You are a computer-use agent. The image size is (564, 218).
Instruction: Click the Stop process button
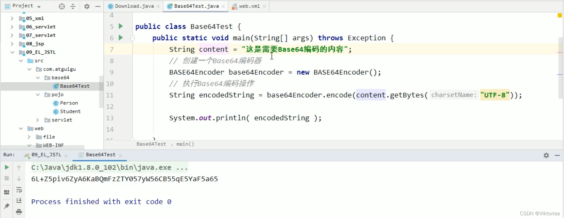click(x=7, y=178)
